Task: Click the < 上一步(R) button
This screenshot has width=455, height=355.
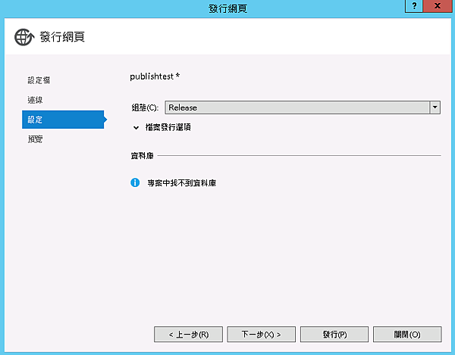Action: tap(188, 335)
